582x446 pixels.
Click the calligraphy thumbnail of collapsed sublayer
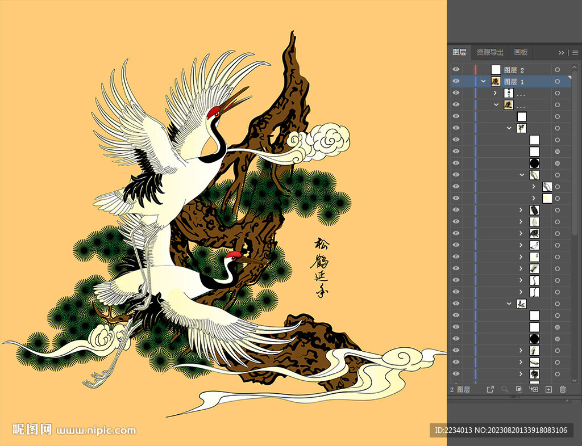coord(509,93)
